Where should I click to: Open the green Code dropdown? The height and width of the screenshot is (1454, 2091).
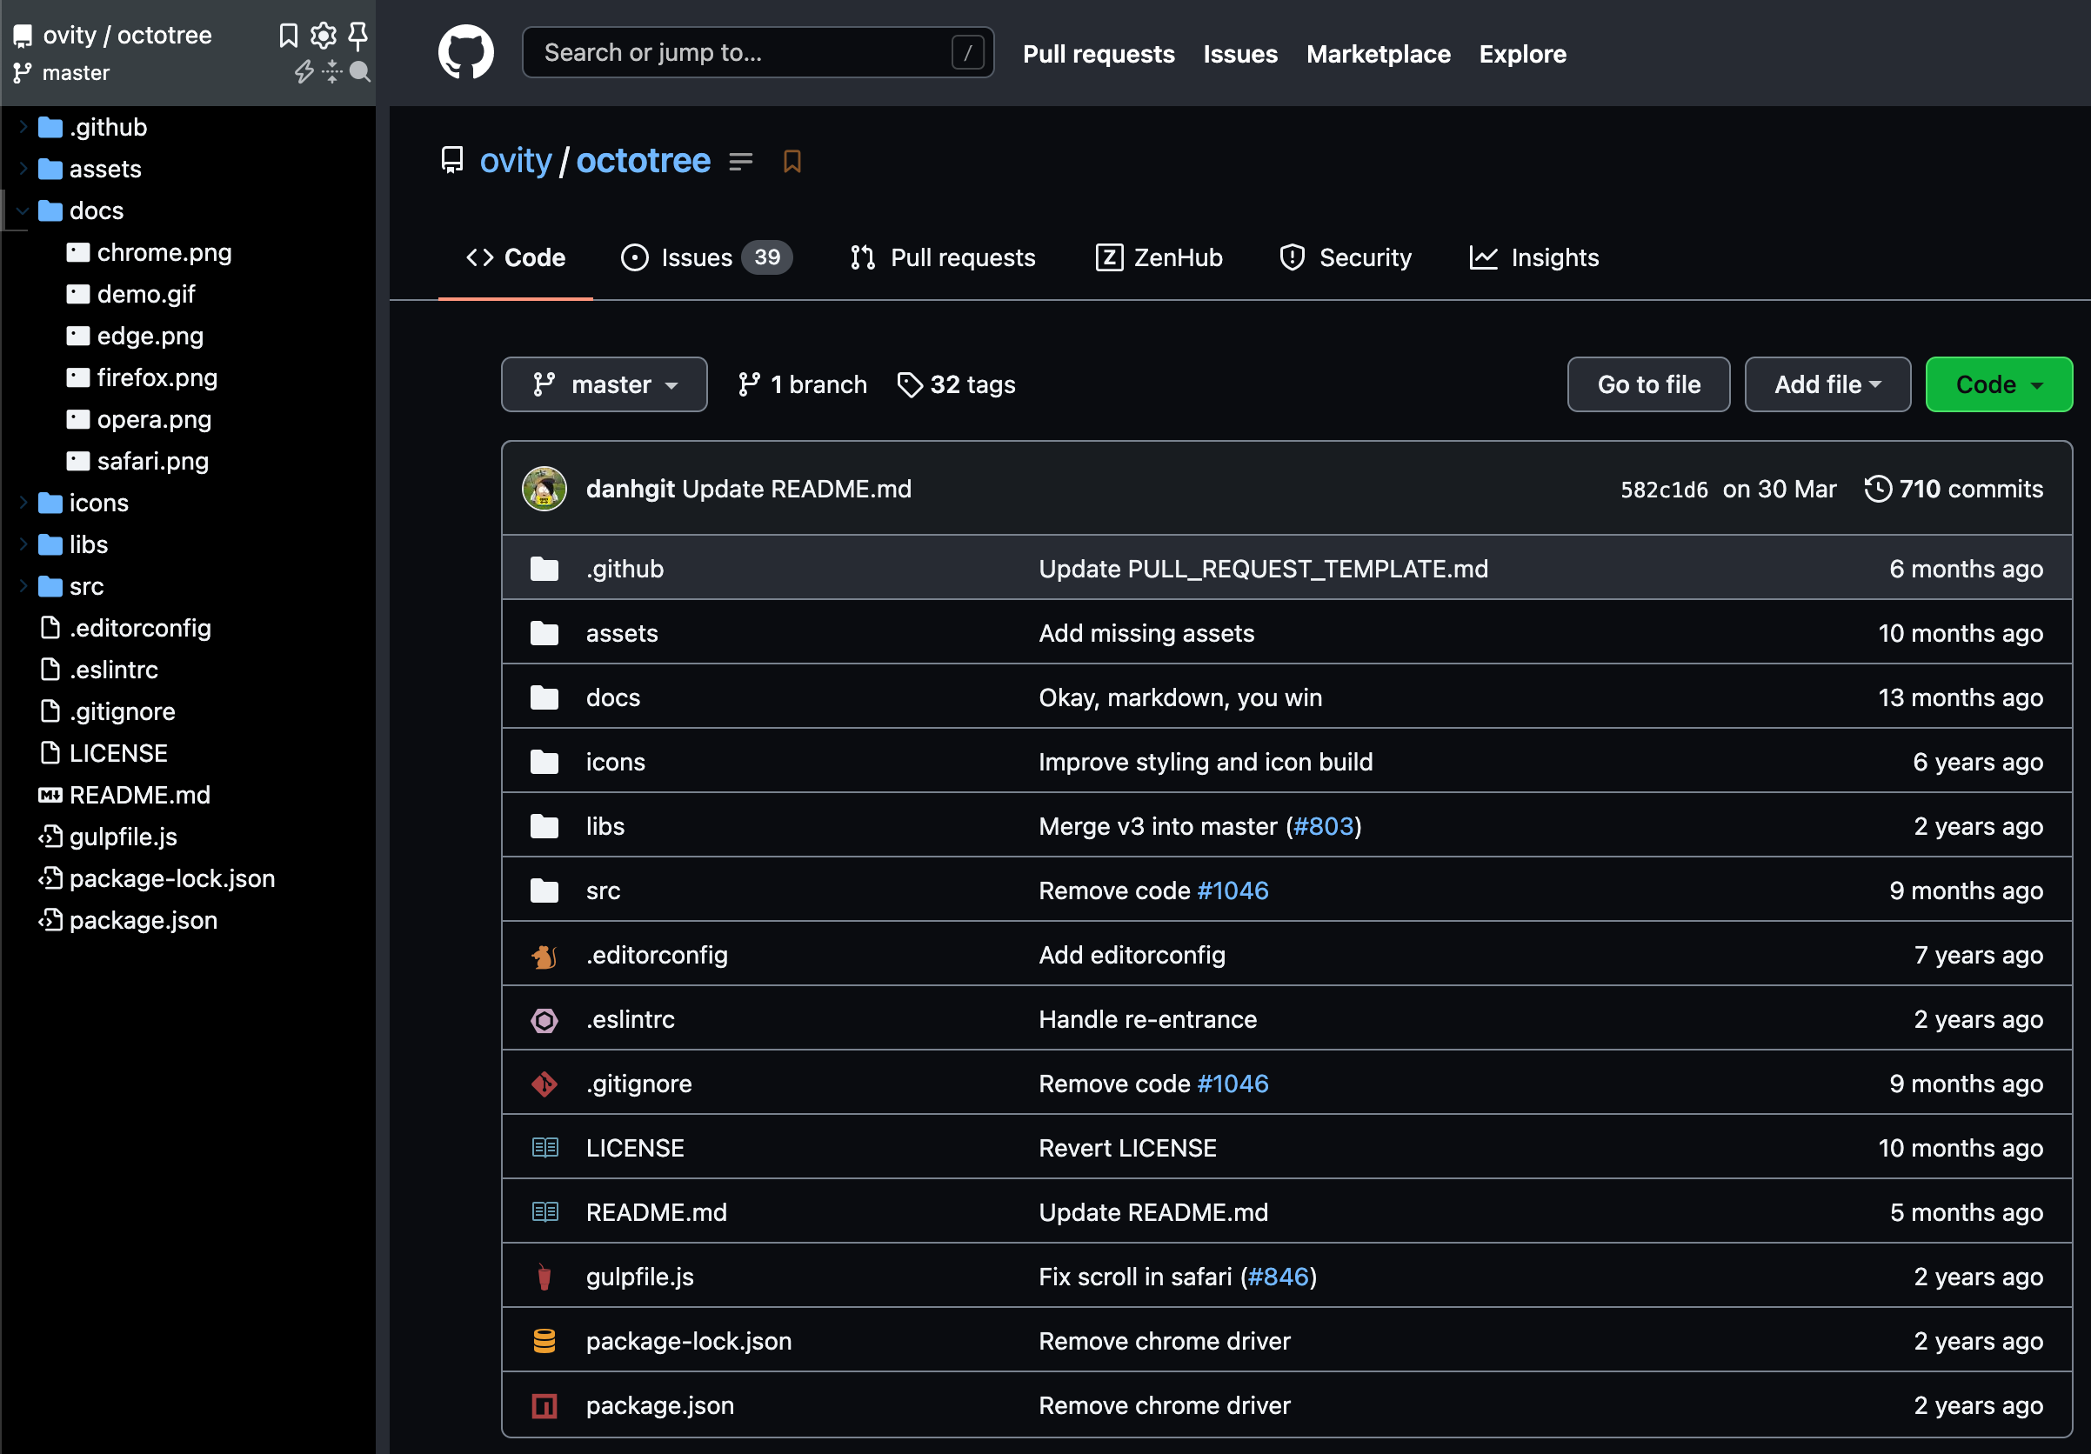coord(1997,384)
